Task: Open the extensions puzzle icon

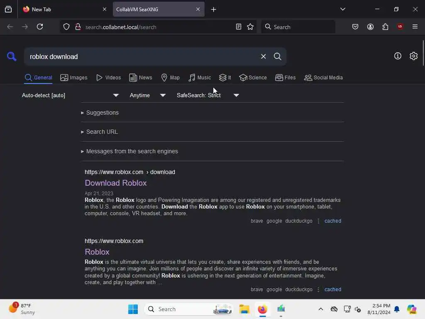Action: click(385, 27)
